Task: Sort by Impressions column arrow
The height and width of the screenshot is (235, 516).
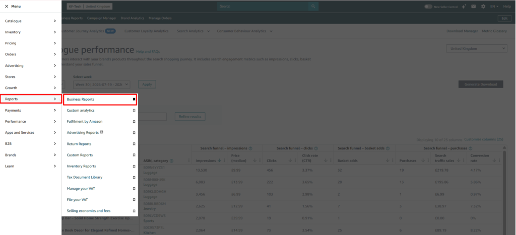Action: (x=219, y=161)
